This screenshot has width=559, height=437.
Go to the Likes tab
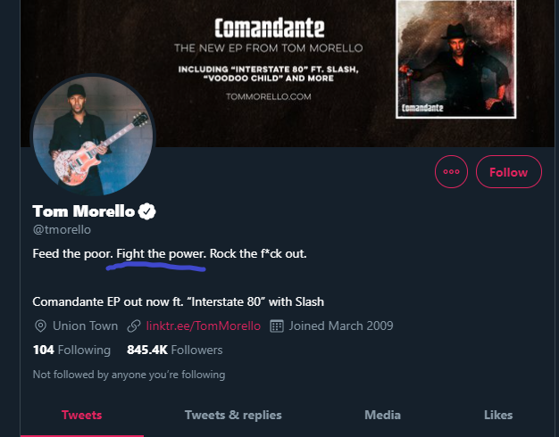pyautogui.click(x=498, y=415)
